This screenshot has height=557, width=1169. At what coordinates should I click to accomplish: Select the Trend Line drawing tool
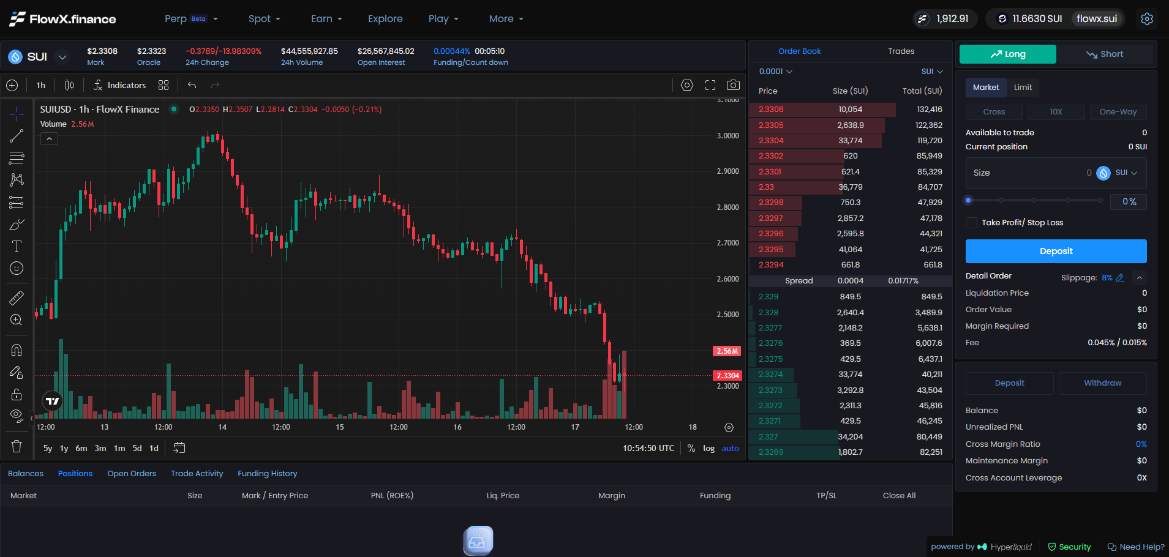(x=17, y=135)
